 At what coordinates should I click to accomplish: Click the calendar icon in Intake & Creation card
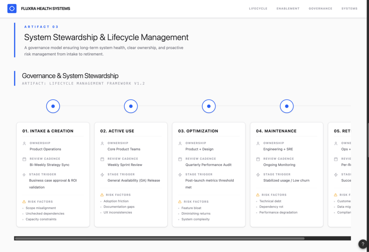pyautogui.click(x=24, y=159)
